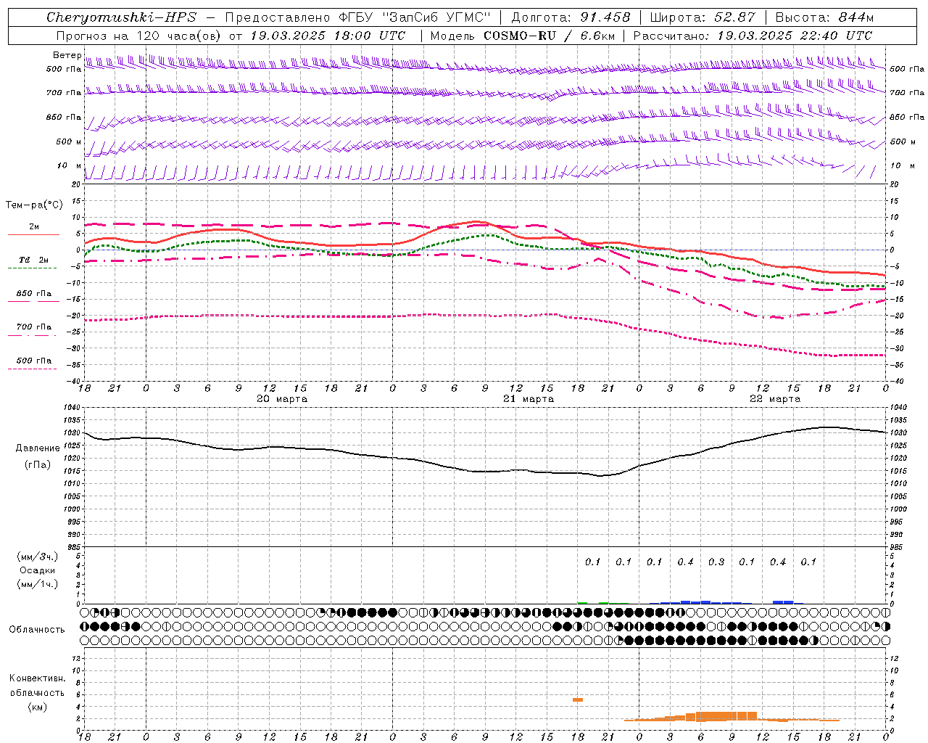
Task: Click the 22 марта date label
Action: 776,399
